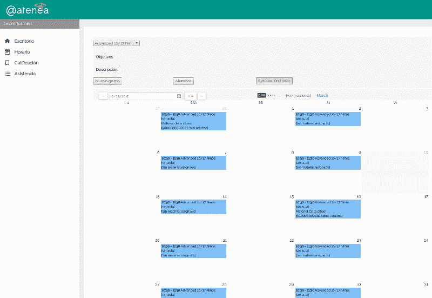
Task: Click the Calificación bookmark icon
Action: 8,63
